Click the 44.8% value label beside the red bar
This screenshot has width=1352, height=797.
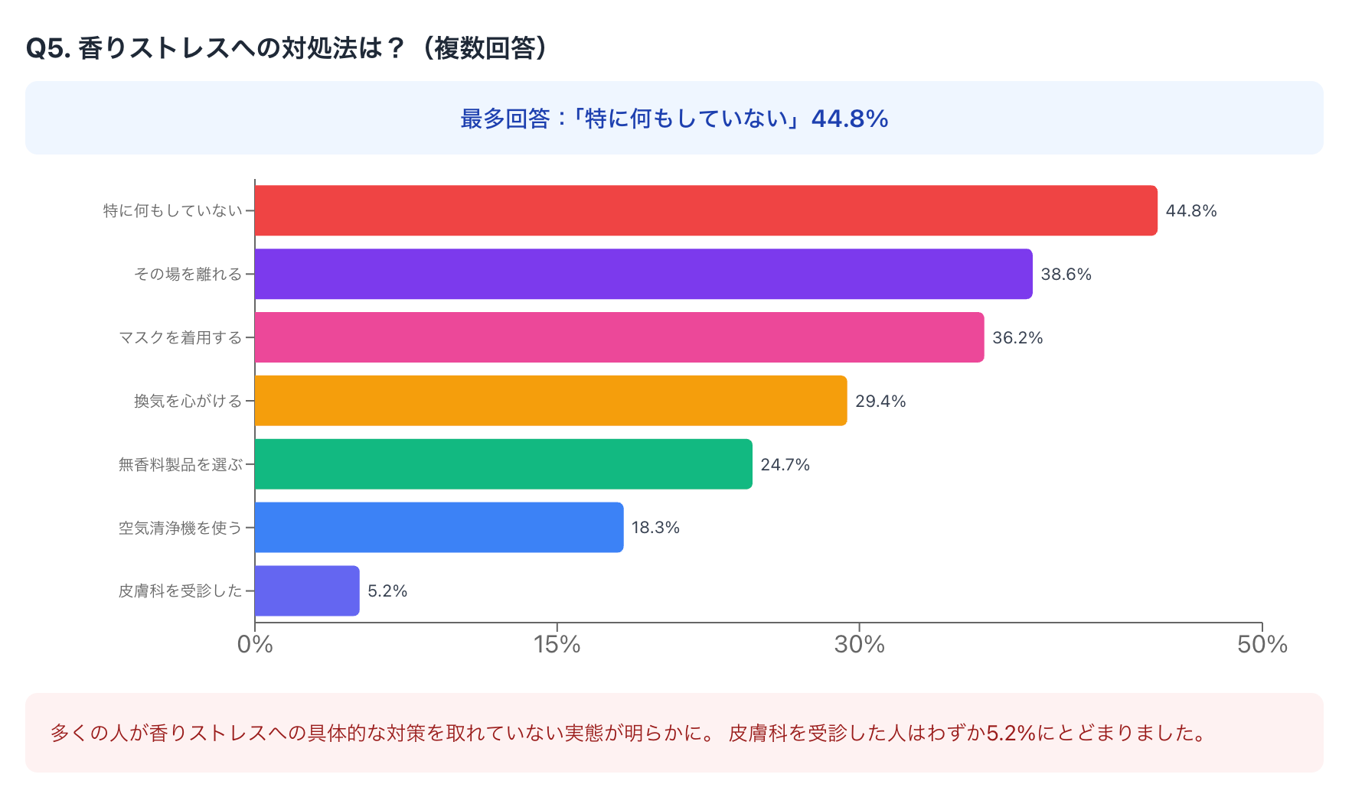pos(1190,211)
